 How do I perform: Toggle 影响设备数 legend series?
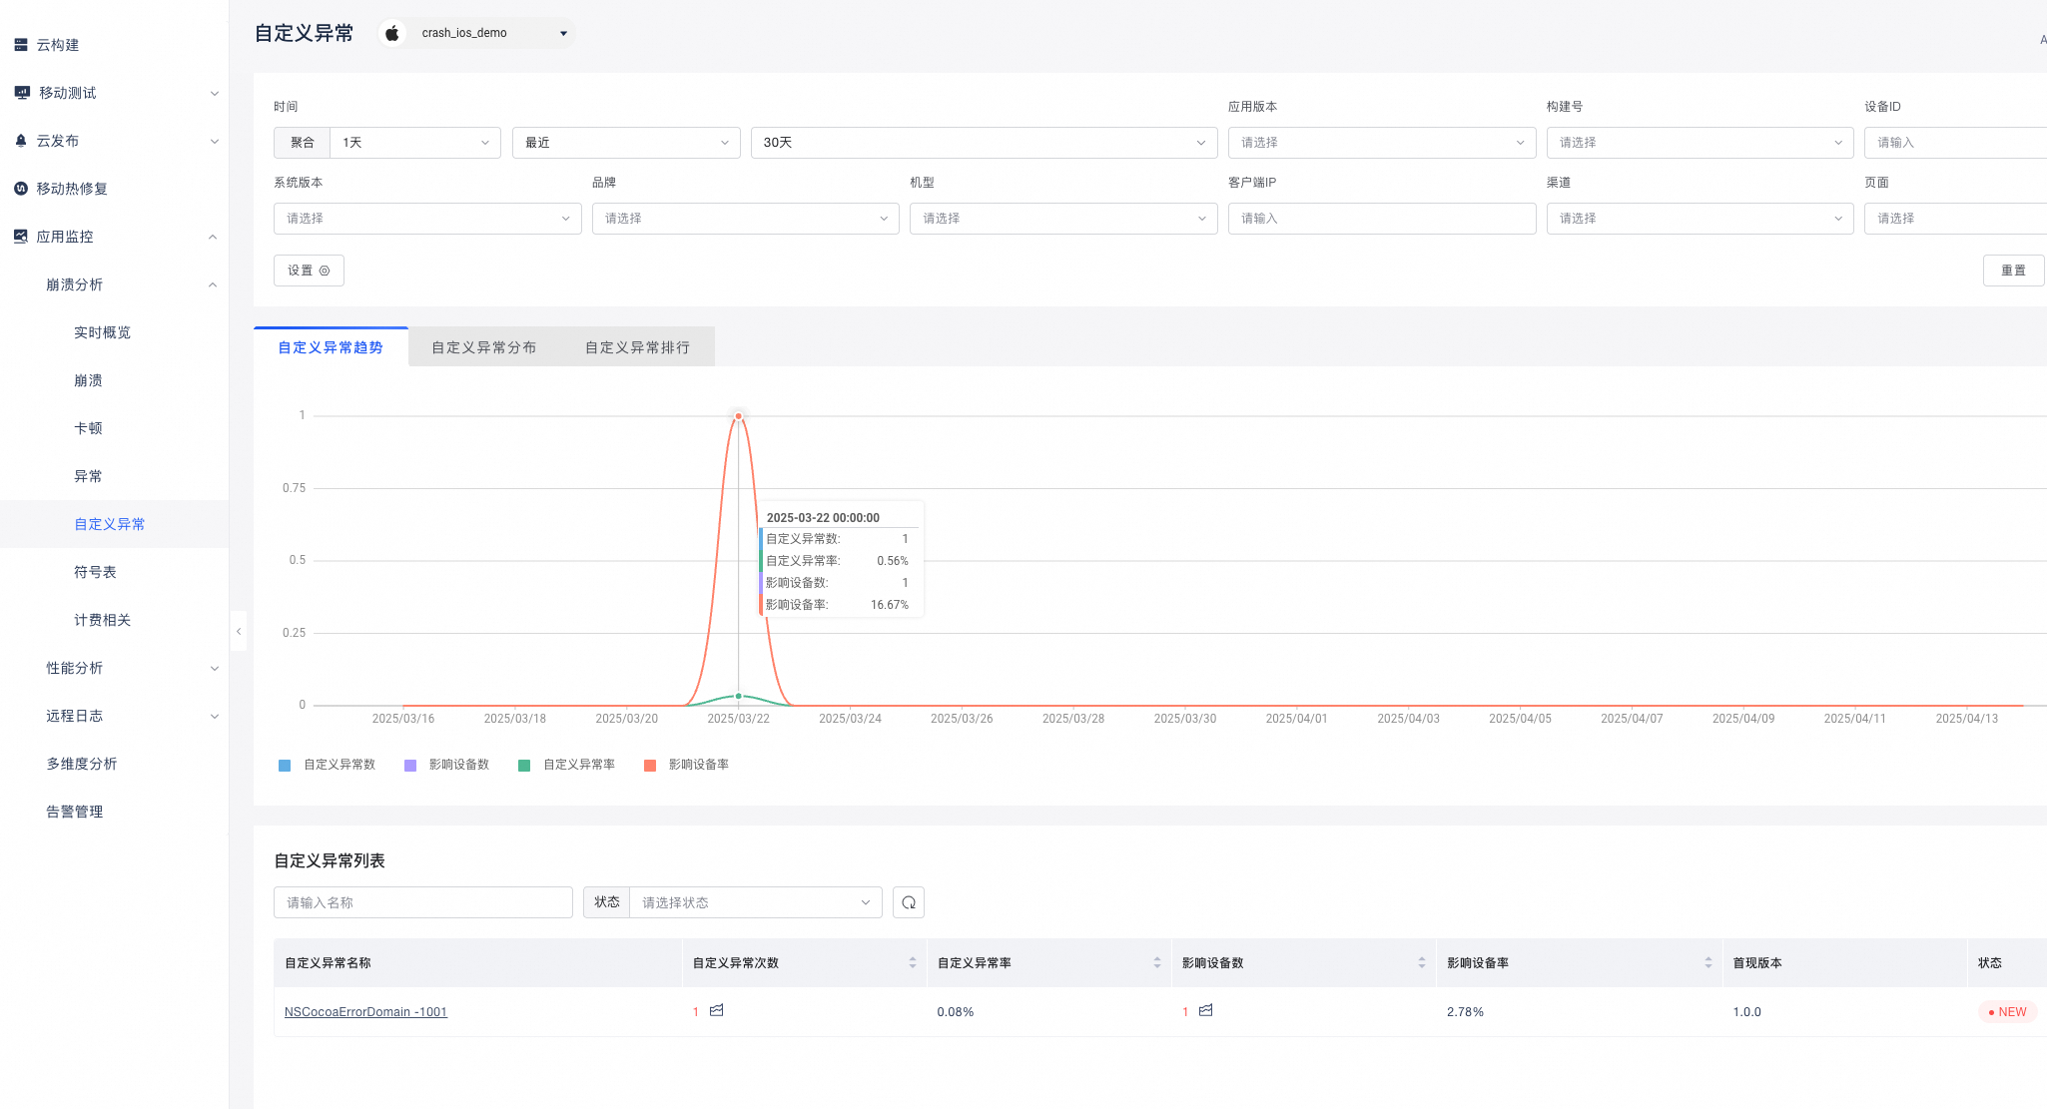tap(447, 765)
